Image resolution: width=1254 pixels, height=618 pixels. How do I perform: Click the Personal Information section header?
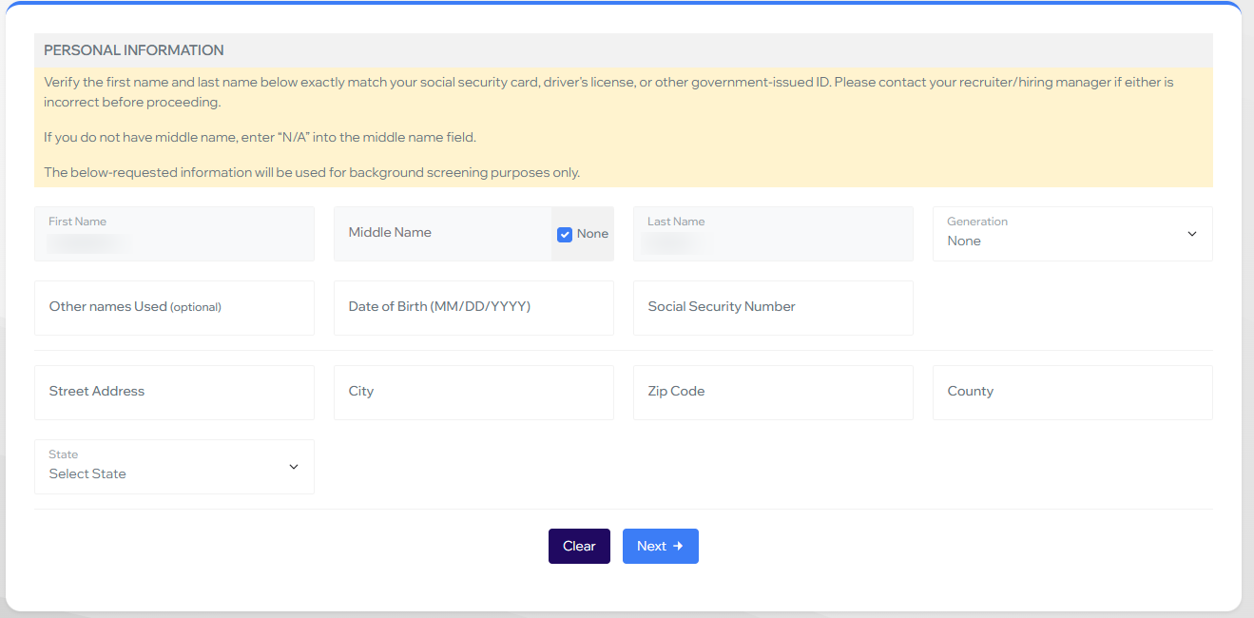click(134, 50)
